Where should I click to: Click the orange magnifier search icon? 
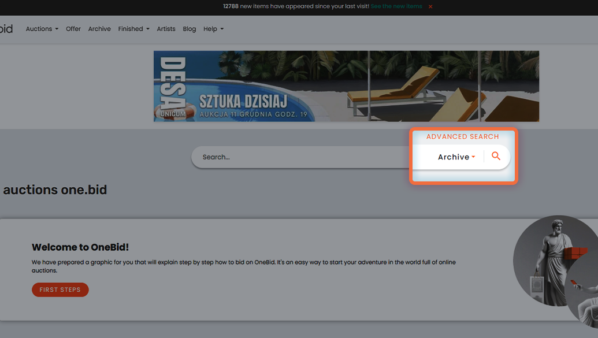click(496, 156)
